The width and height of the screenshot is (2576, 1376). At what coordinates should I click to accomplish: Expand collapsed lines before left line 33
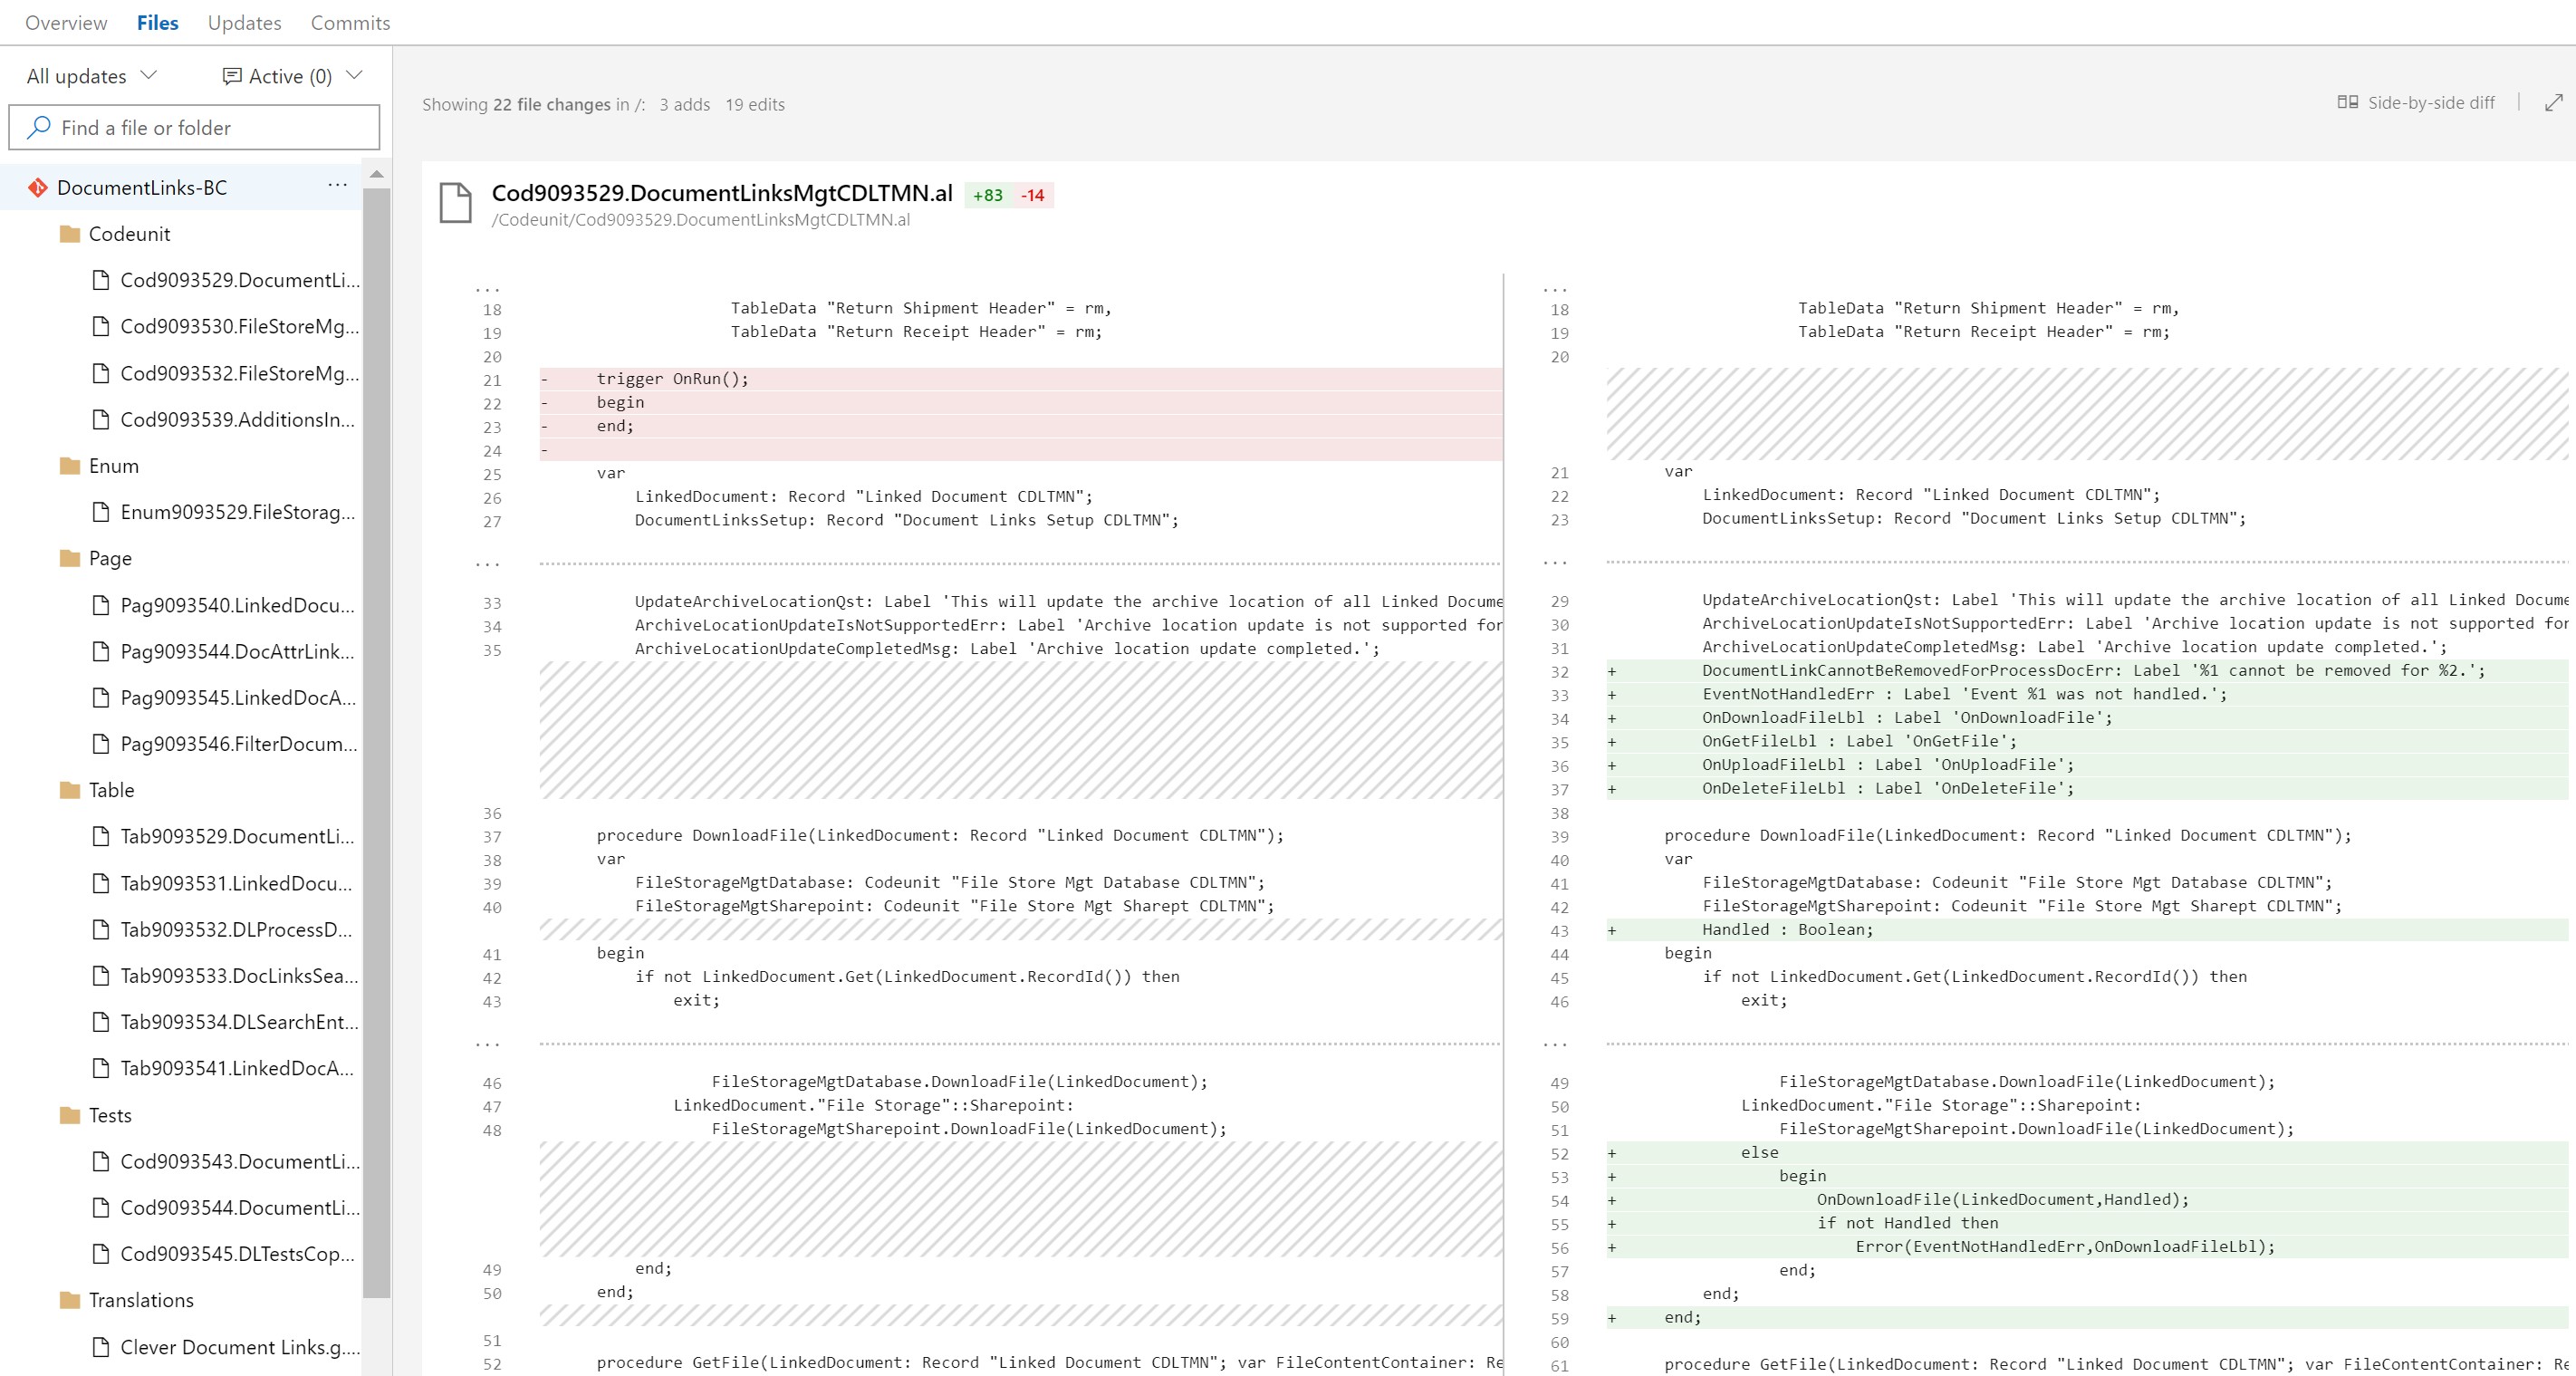tap(487, 564)
